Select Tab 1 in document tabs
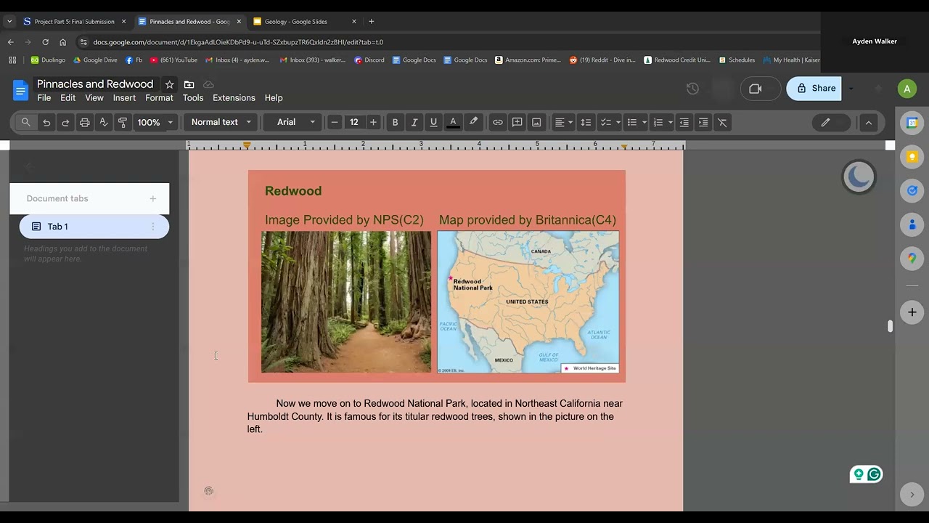The width and height of the screenshot is (929, 523). pyautogui.click(x=94, y=227)
